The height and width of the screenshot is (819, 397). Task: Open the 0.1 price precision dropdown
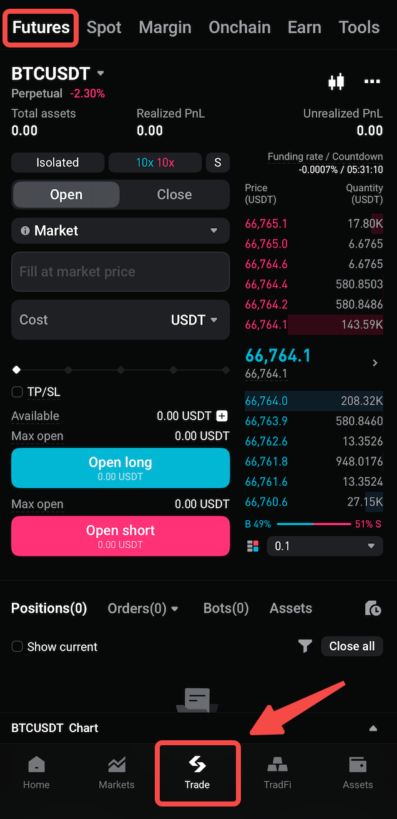(x=325, y=546)
